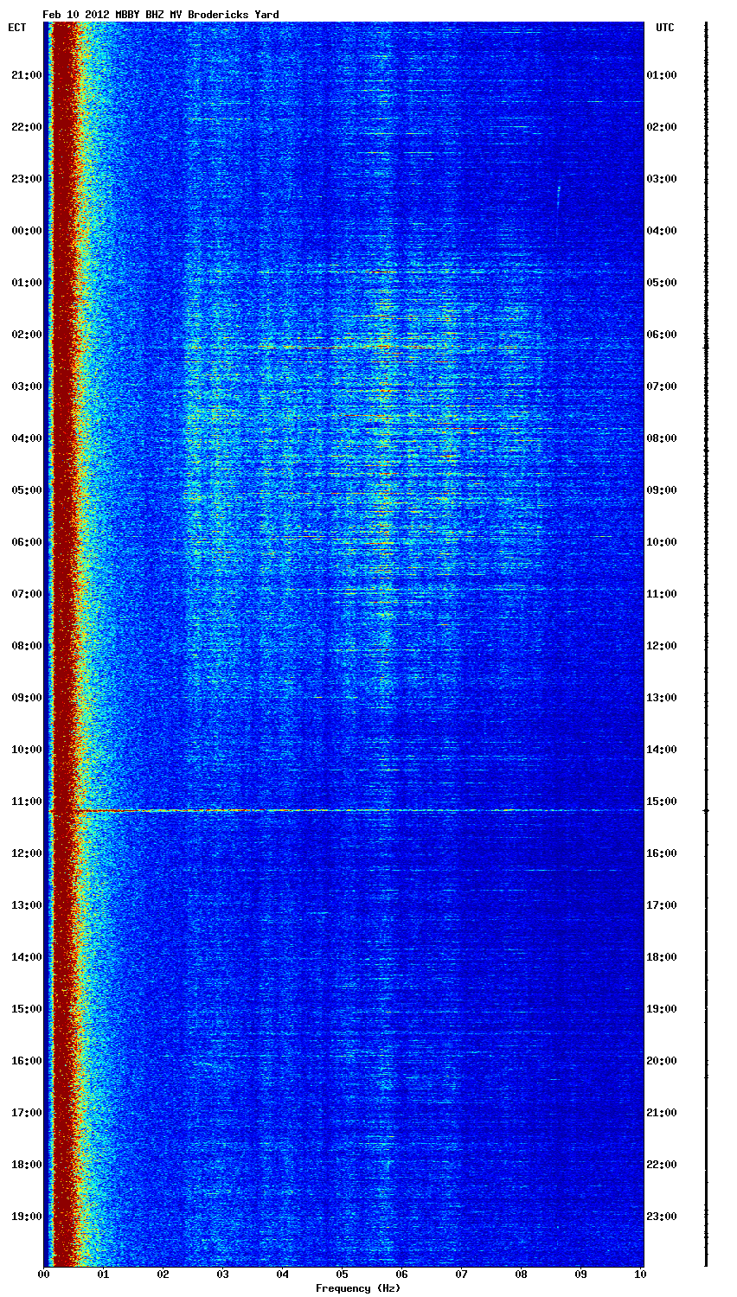Image resolution: width=737 pixels, height=1297 pixels.
Task: Pick the UTC axis label '07:00'
Action: pos(662,387)
